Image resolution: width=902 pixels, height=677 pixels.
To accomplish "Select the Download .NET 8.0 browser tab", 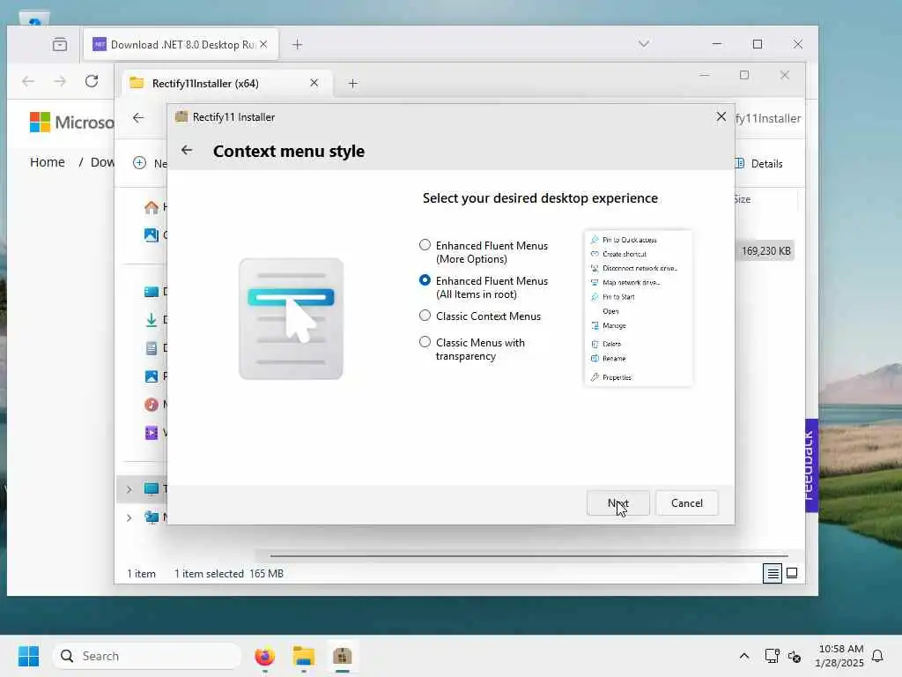I will pos(181,44).
